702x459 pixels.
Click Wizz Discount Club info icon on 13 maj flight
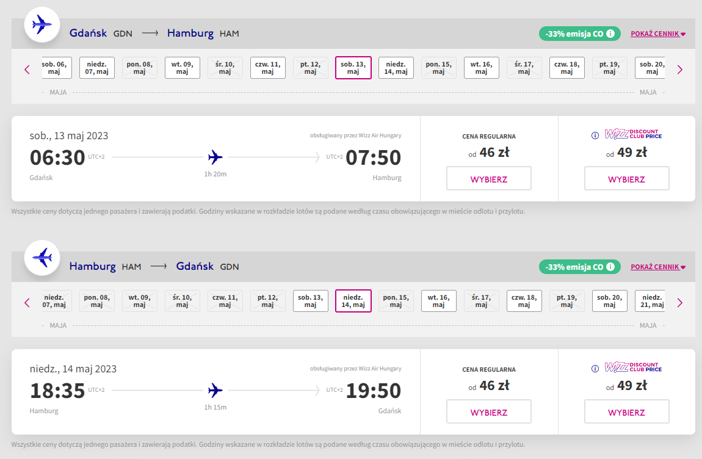click(x=595, y=136)
